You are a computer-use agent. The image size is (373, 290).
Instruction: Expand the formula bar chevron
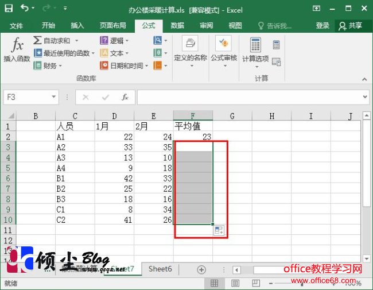click(365, 97)
